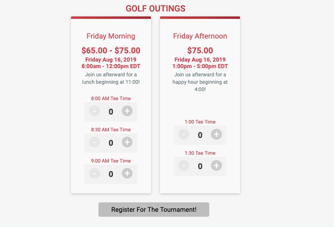Click the 8:00 AM Tee Time quantity value
The height and width of the screenshot is (227, 334).
pyautogui.click(x=111, y=112)
